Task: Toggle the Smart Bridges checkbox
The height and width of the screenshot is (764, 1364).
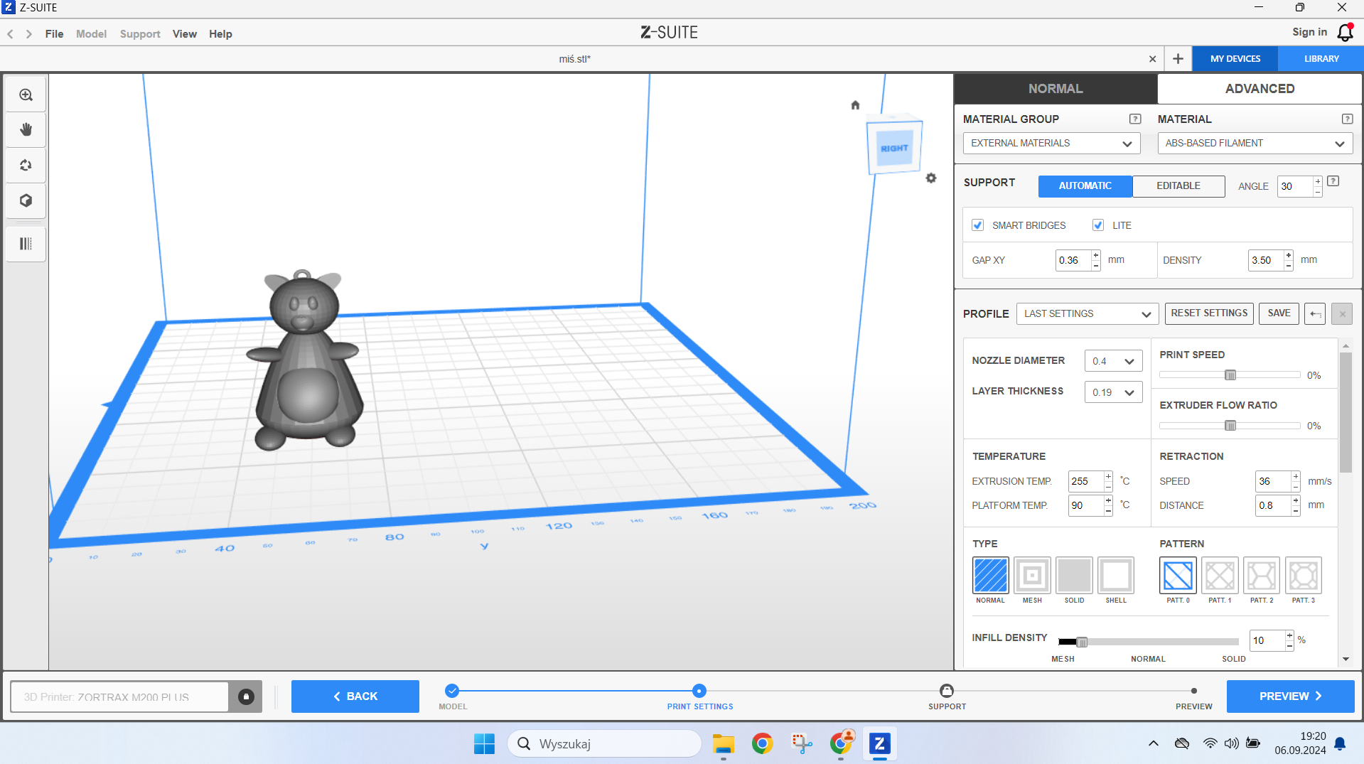Action: (978, 225)
